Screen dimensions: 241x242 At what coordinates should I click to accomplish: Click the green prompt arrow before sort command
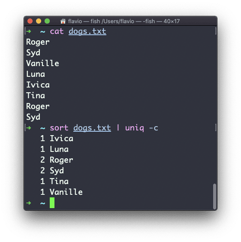(x=29, y=128)
